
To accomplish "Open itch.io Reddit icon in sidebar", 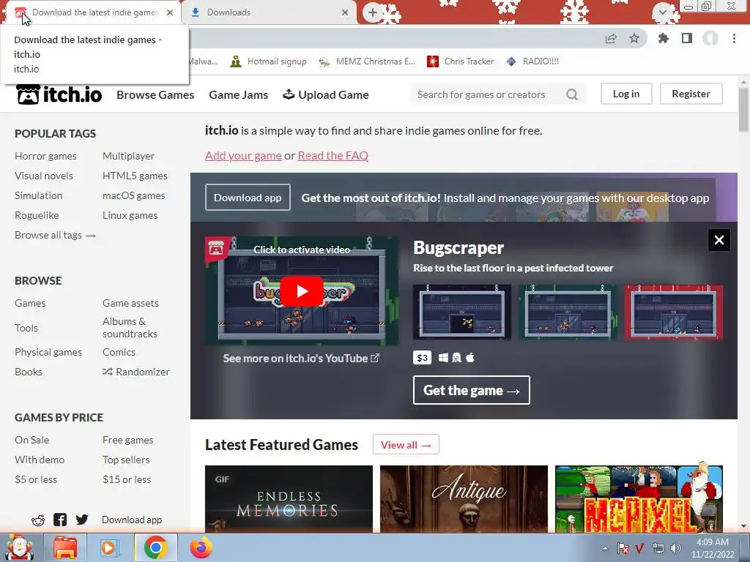I will pos(38,520).
